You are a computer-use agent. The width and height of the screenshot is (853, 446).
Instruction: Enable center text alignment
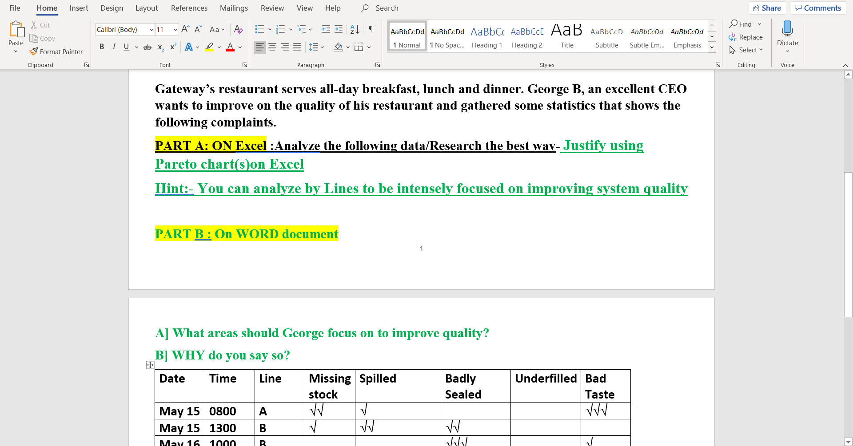click(x=272, y=47)
